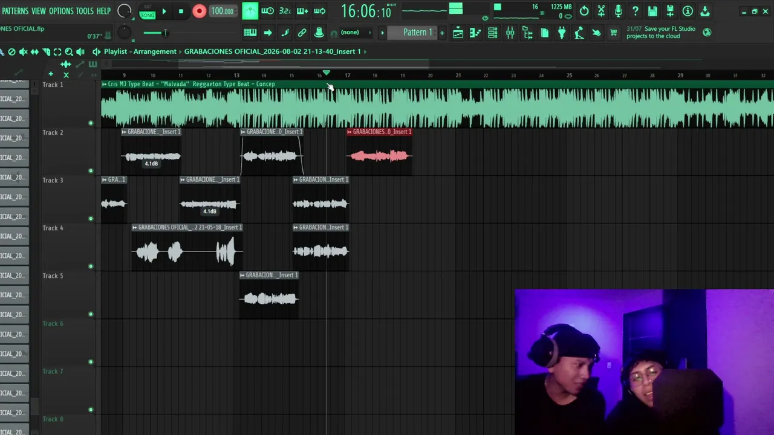
Task: Click the save new version icon
Action: [x=670, y=11]
